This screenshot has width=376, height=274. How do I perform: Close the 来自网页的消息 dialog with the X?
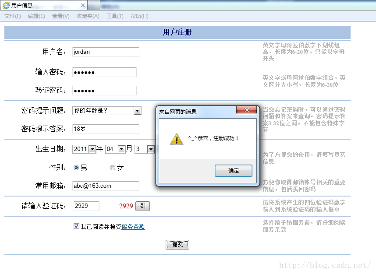point(247,110)
